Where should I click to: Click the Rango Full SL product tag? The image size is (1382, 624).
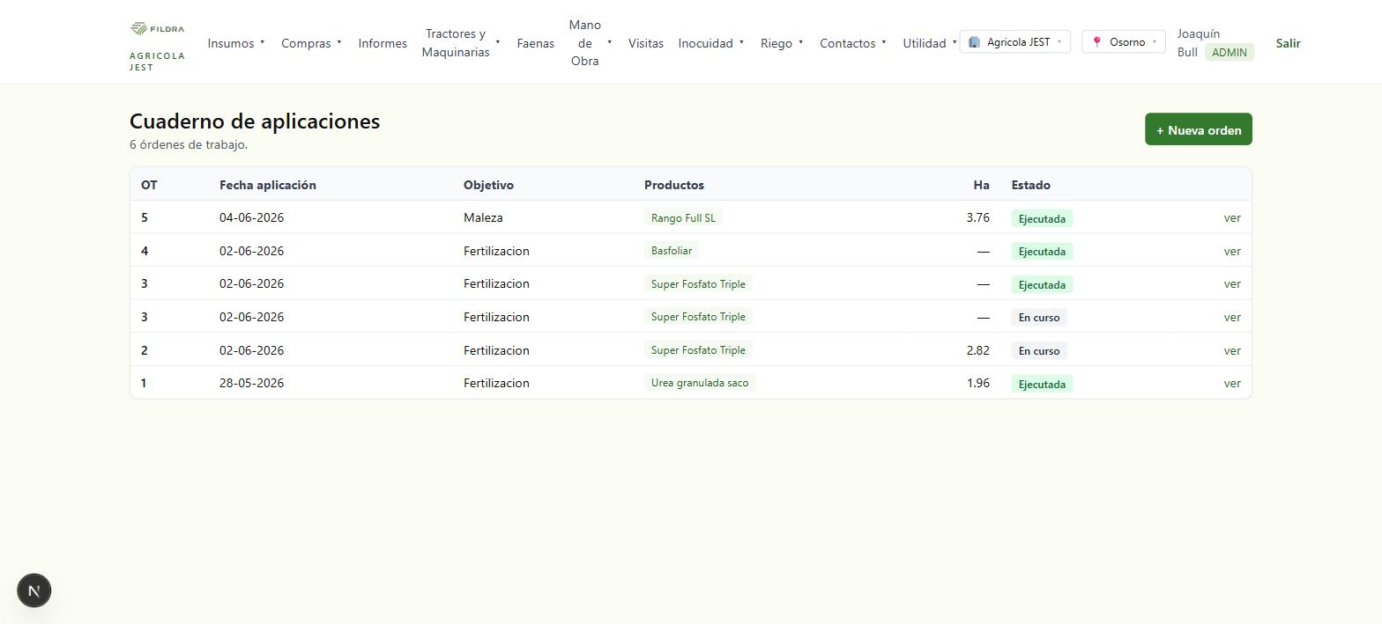coord(683,217)
